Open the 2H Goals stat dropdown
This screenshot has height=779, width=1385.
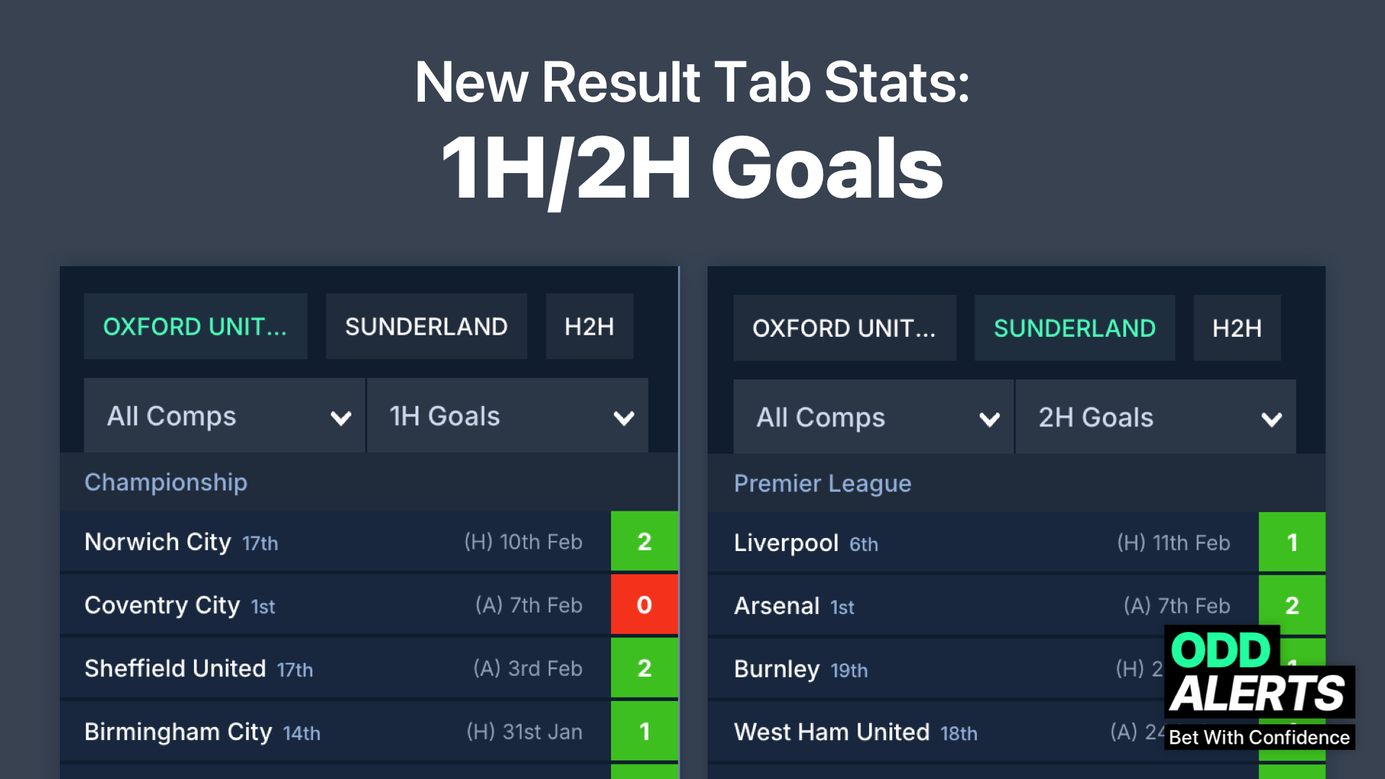click(x=1156, y=418)
